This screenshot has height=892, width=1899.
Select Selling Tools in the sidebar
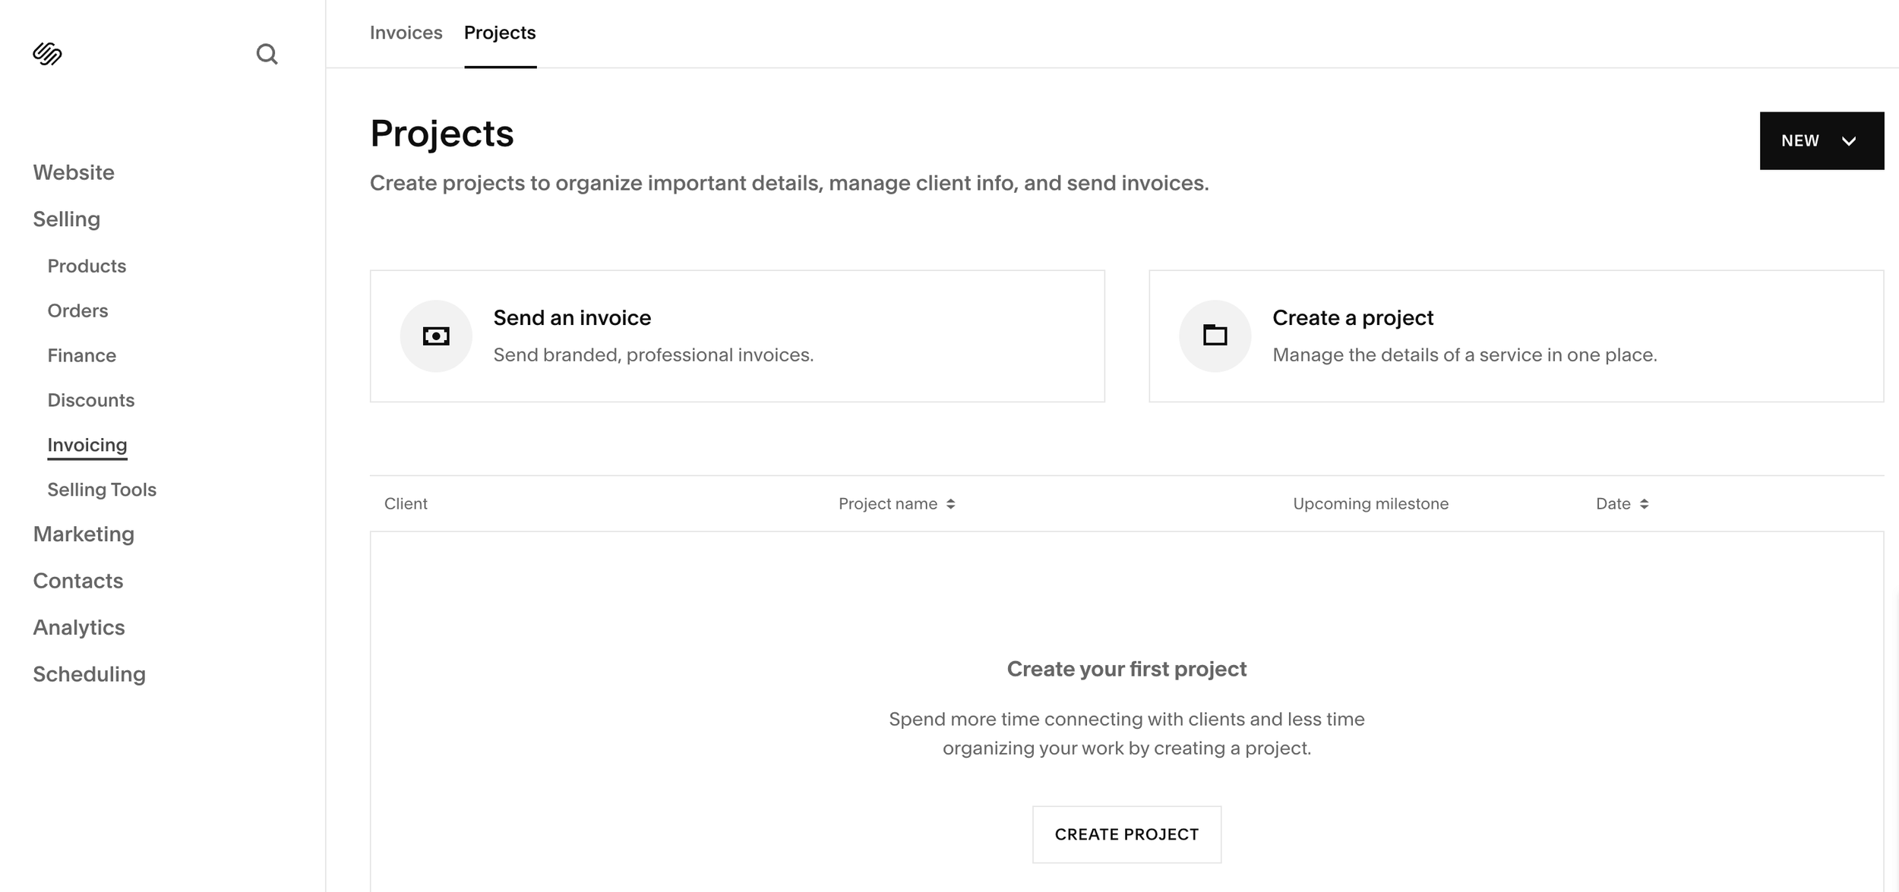[102, 489]
